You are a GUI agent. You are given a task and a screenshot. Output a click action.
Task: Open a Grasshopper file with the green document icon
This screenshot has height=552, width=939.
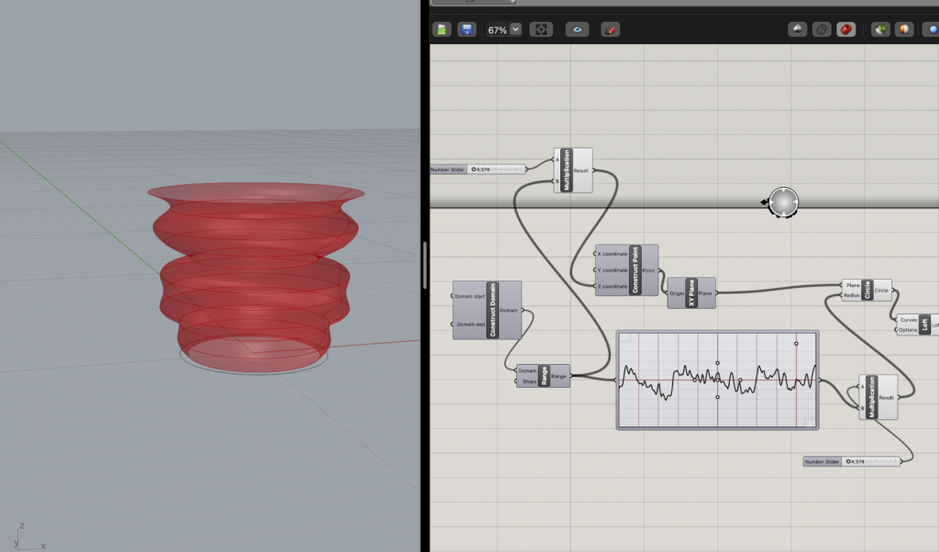pyautogui.click(x=442, y=29)
